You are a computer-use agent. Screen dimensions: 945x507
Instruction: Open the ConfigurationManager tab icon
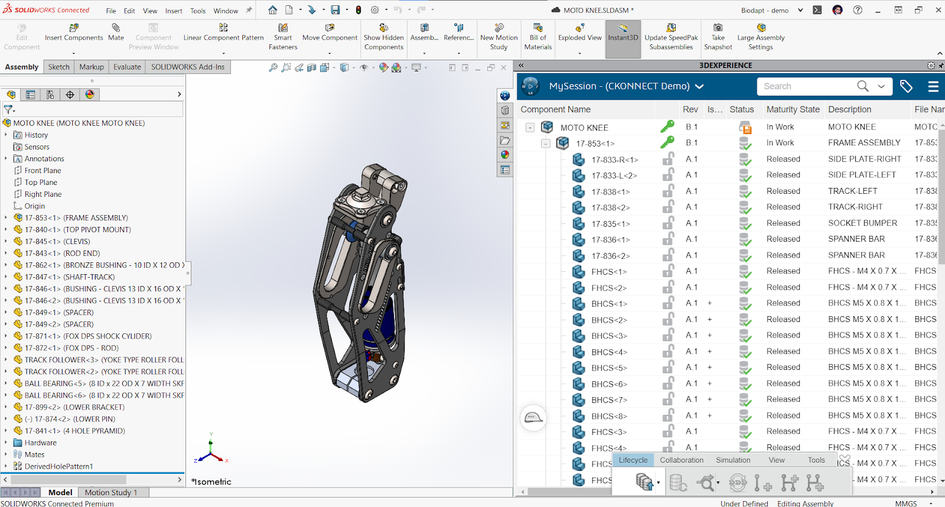[50, 95]
